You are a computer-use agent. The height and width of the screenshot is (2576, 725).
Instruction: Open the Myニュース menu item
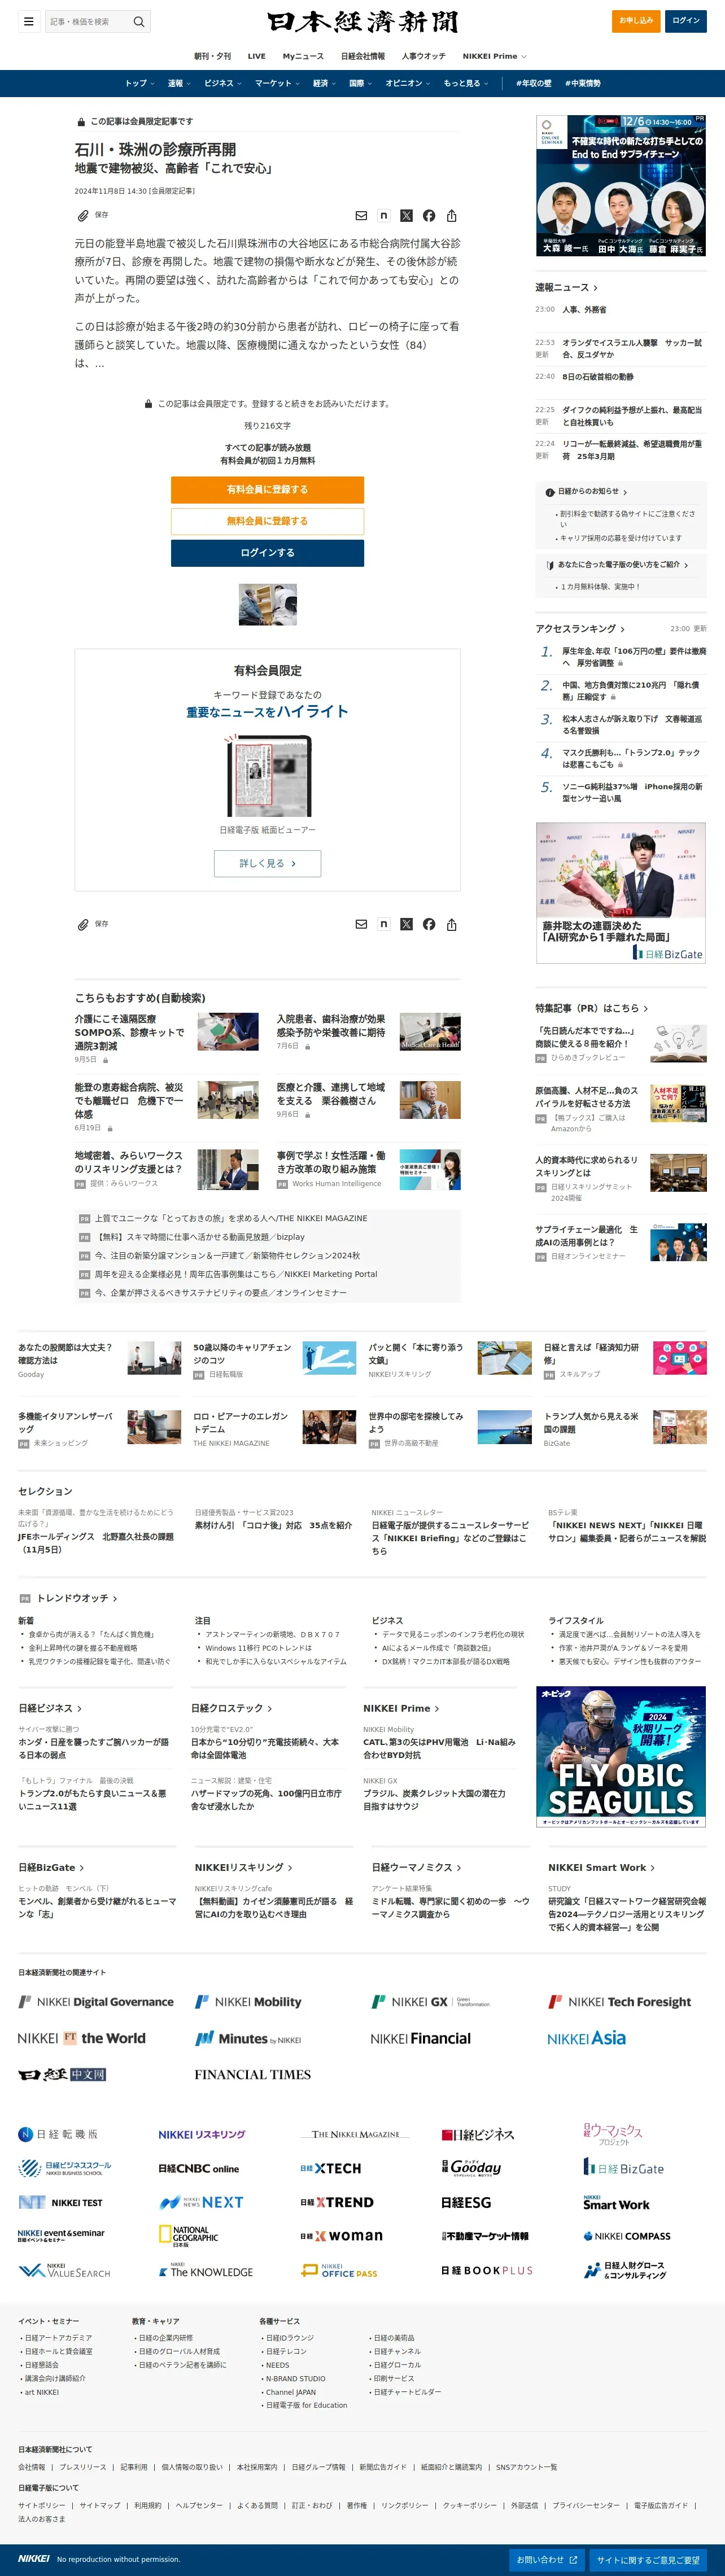click(303, 56)
